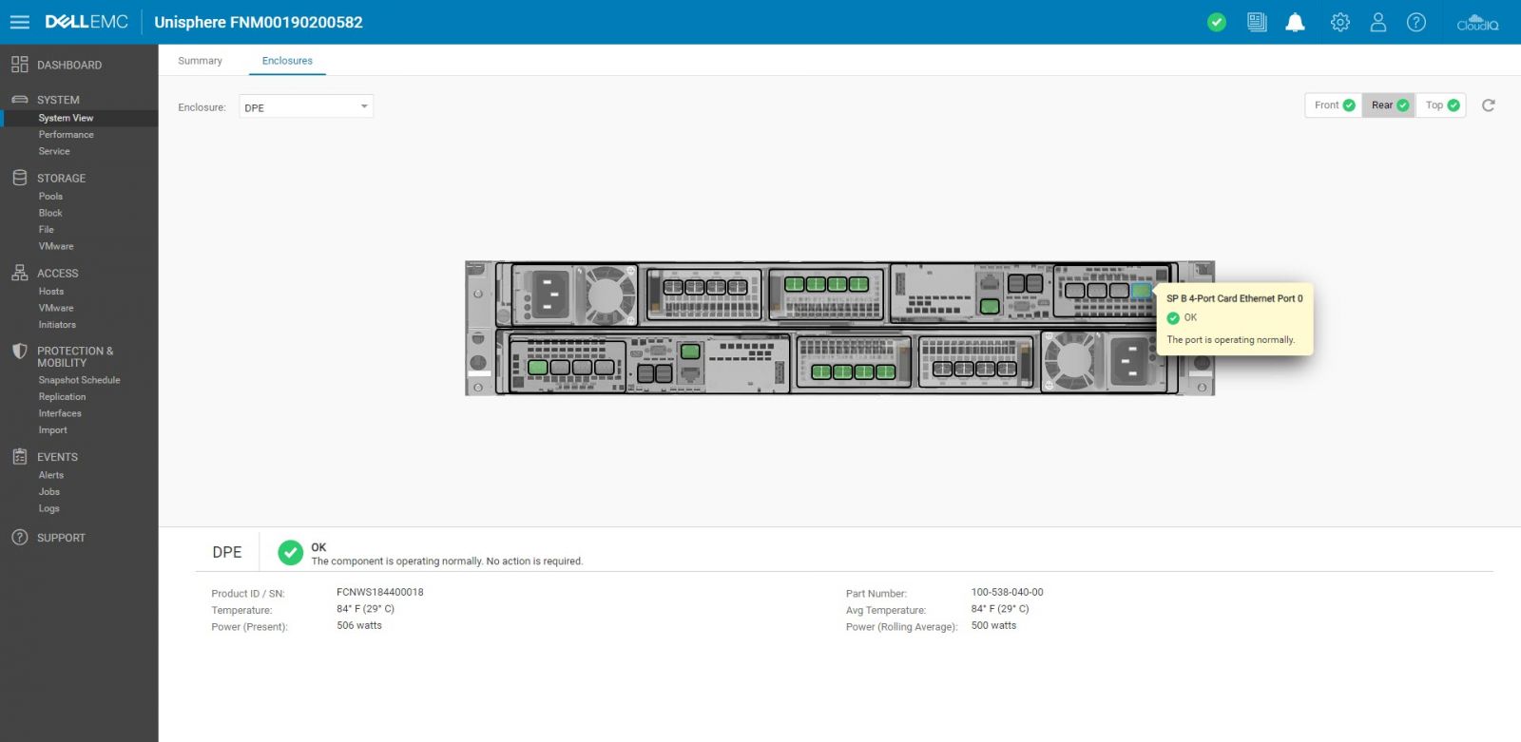The image size is (1521, 742).
Task: Switch to Front enclosure view
Action: (x=1334, y=105)
